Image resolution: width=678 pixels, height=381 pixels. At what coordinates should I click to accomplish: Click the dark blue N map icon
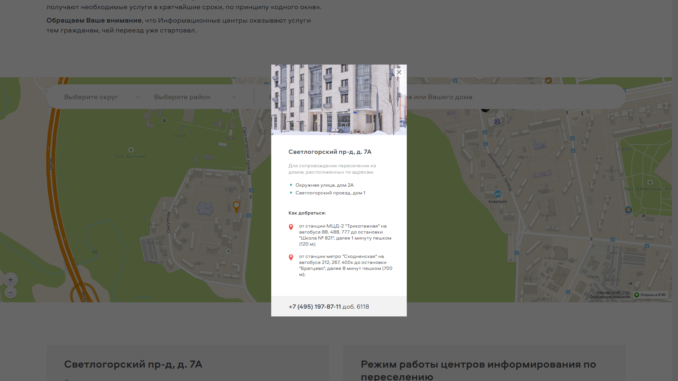click(498, 122)
